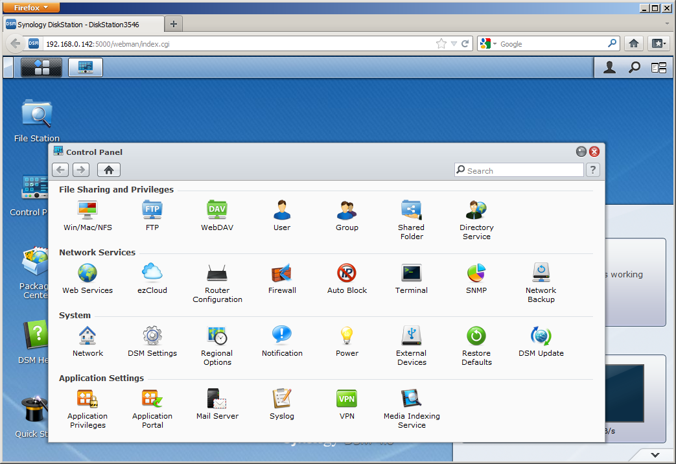Open Application Portal
Image resolution: width=676 pixels, height=464 pixels.
tap(152, 409)
